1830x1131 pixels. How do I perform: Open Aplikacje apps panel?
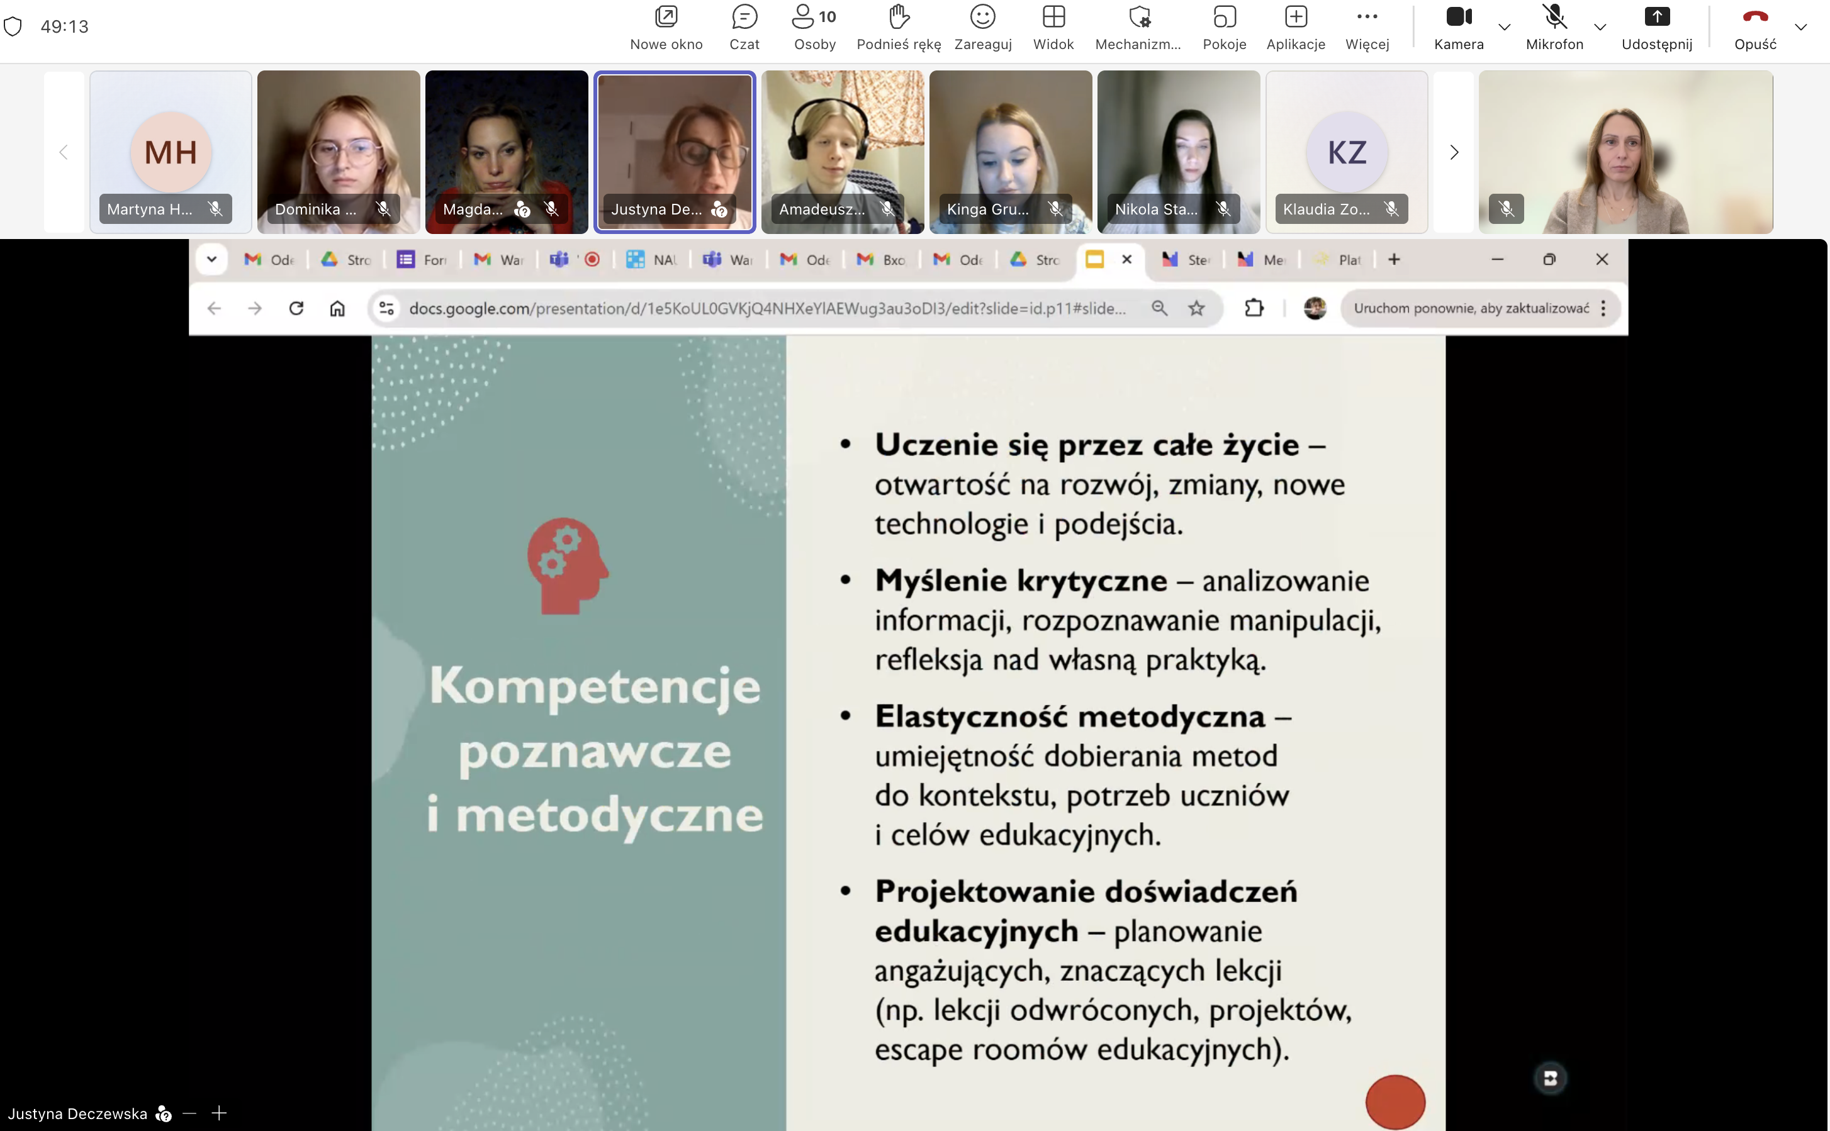pyautogui.click(x=1295, y=27)
